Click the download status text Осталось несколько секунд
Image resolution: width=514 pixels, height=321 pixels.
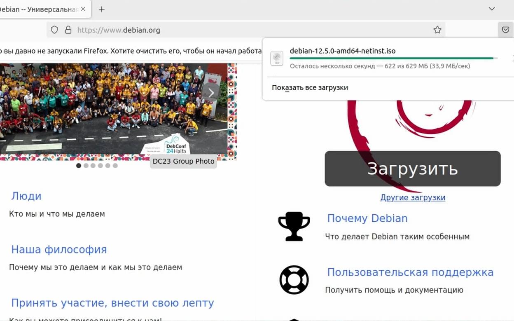pos(380,66)
